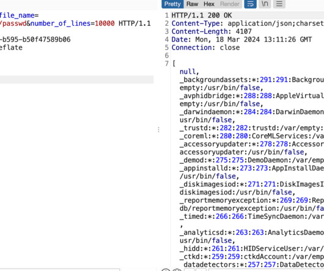Click the status line "HTTP/1.1 200 OK"

202,15
